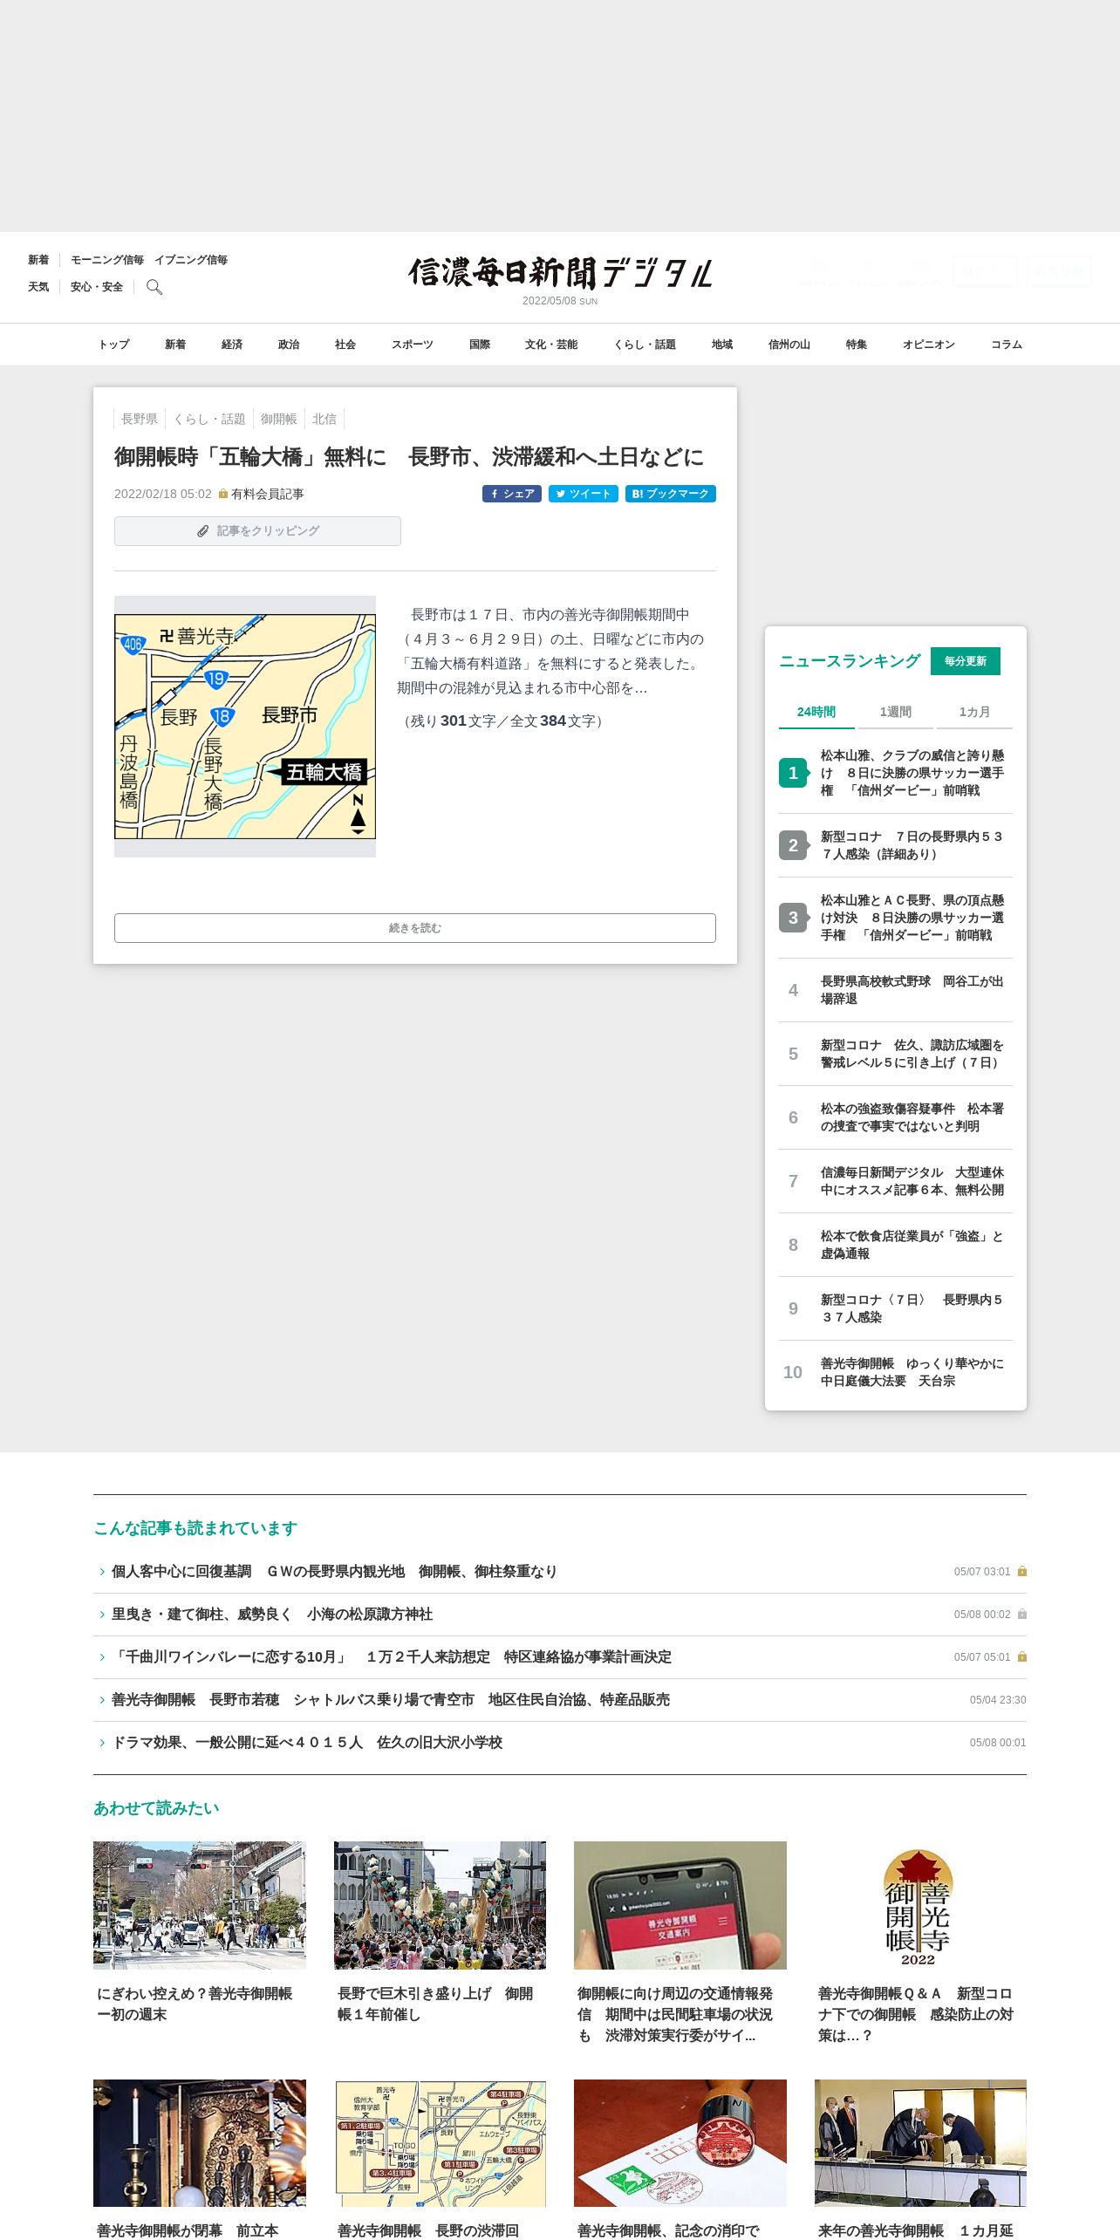
Task: Open 記念の消印 stamp photo thumbnail
Action: point(680,2143)
